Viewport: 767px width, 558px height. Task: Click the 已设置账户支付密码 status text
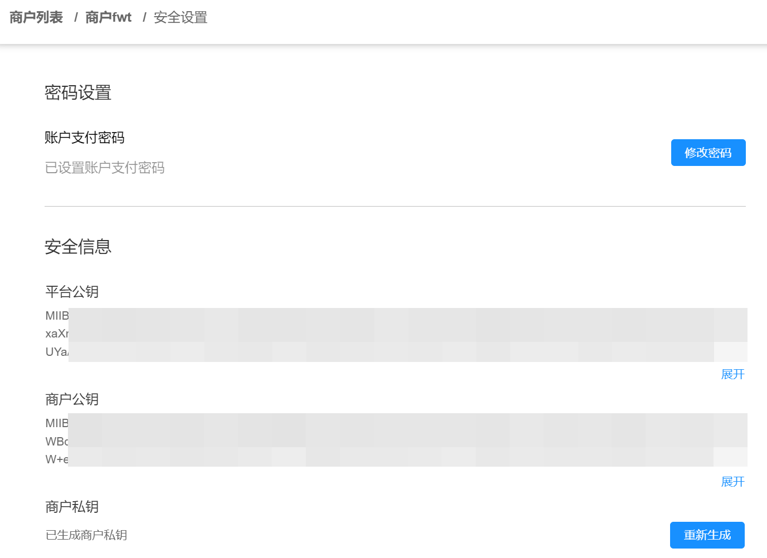point(105,168)
